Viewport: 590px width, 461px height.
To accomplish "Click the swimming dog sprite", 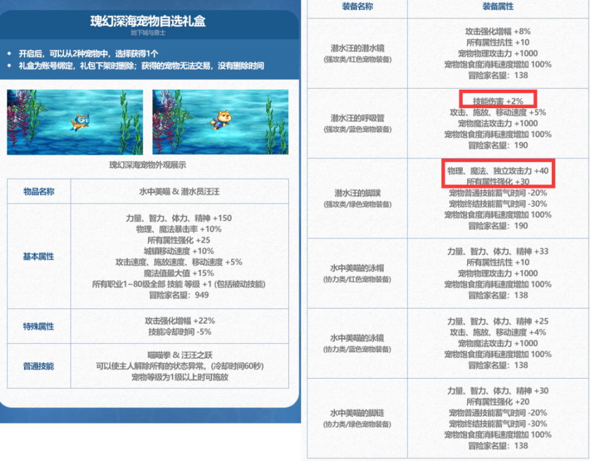I will click(x=222, y=120).
